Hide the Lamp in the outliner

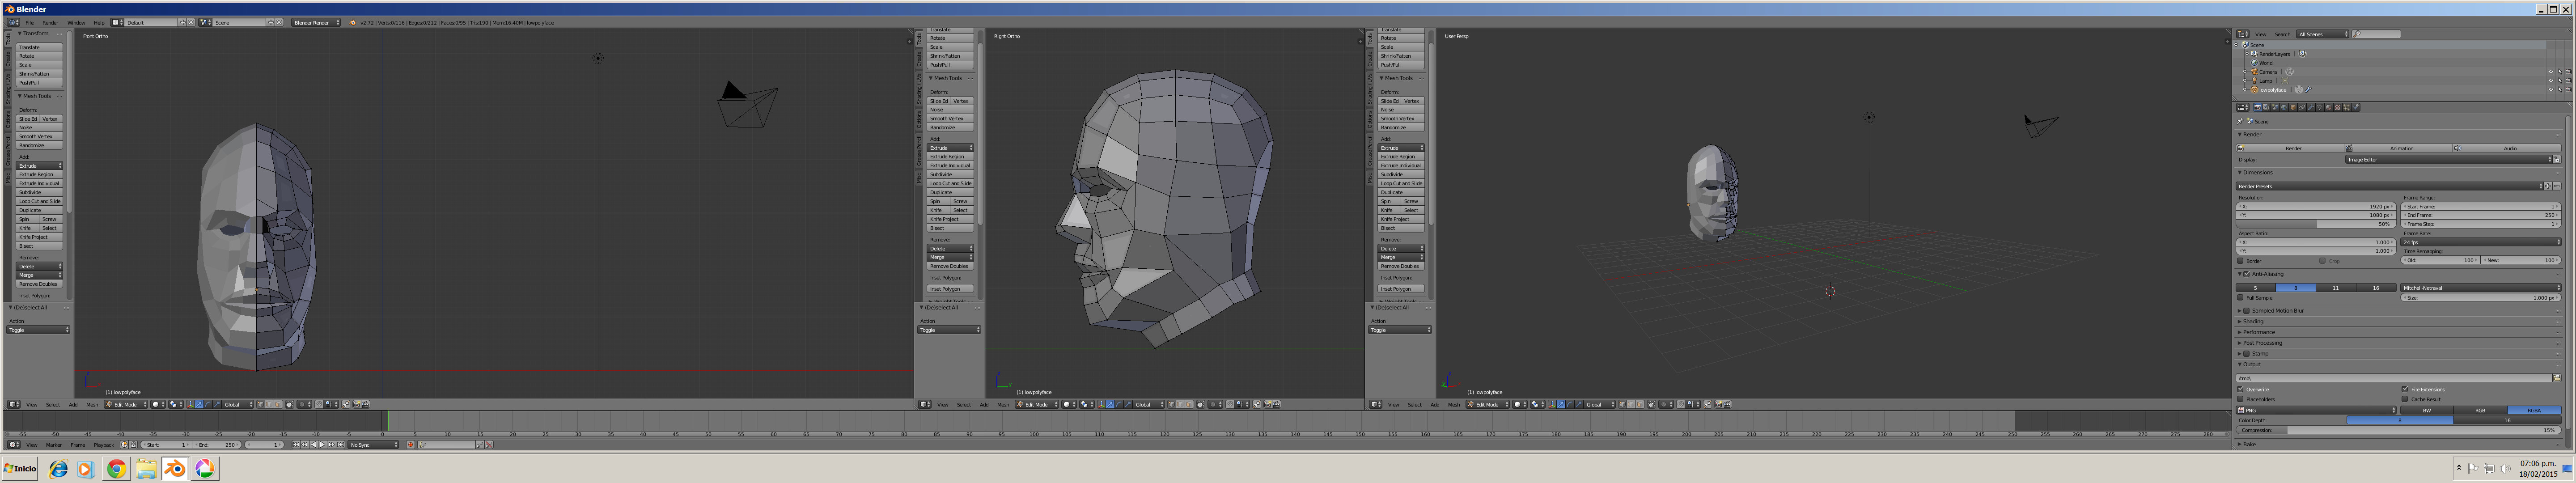[2551, 81]
